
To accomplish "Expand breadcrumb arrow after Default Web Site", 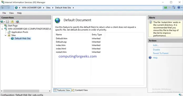I will coord(73,8).
